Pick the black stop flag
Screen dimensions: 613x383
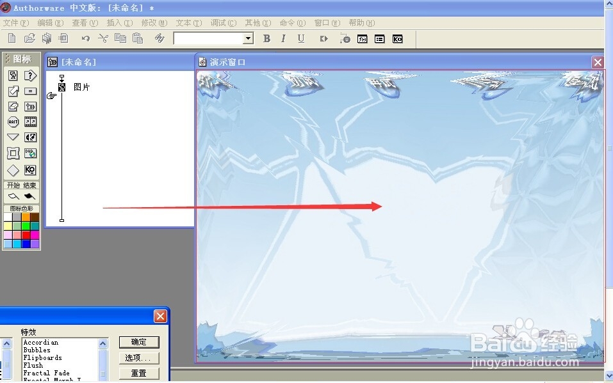click(29, 196)
